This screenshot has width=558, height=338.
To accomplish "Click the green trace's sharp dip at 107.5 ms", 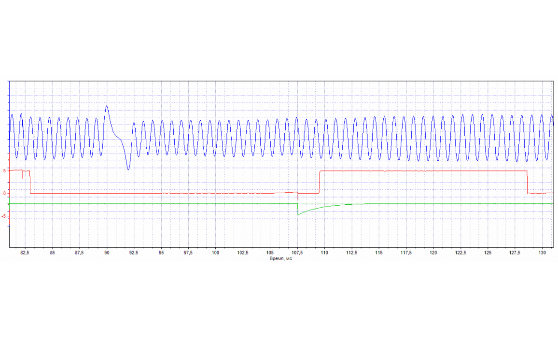I will click(x=298, y=214).
